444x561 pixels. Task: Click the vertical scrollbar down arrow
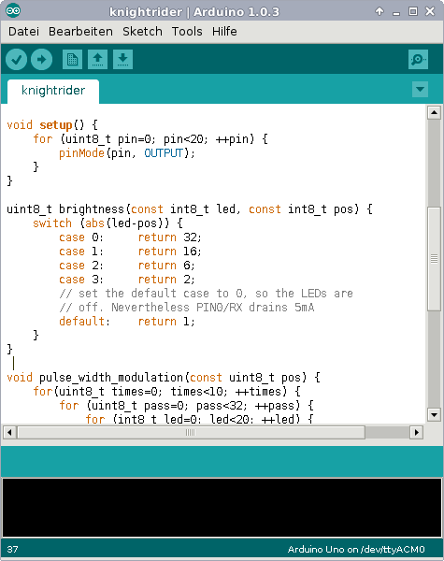click(434, 415)
